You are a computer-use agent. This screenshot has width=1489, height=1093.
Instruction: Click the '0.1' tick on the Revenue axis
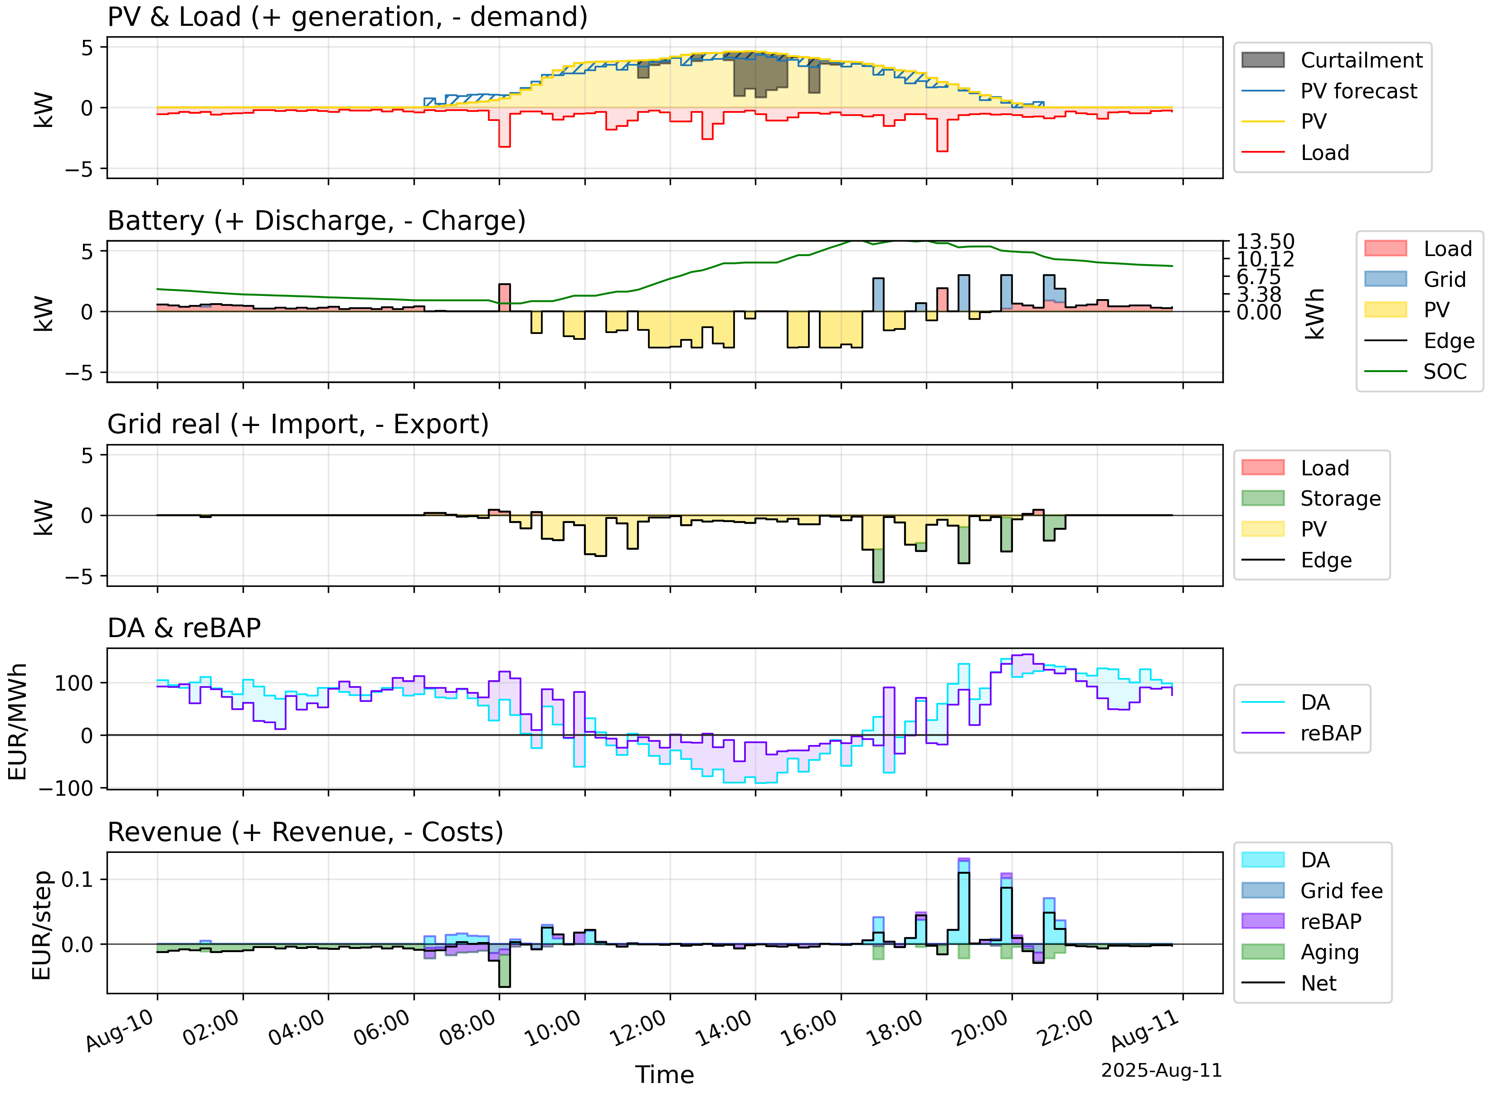(78, 880)
